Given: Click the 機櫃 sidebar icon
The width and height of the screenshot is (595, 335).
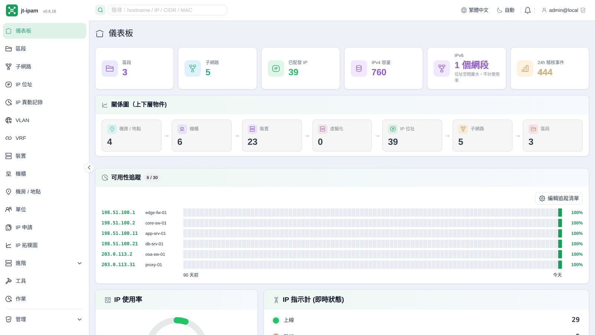Looking at the screenshot, I should tap(9, 174).
